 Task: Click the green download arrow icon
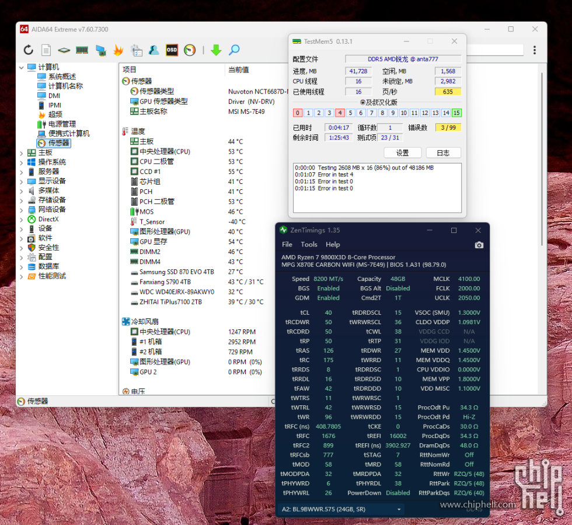[216, 50]
